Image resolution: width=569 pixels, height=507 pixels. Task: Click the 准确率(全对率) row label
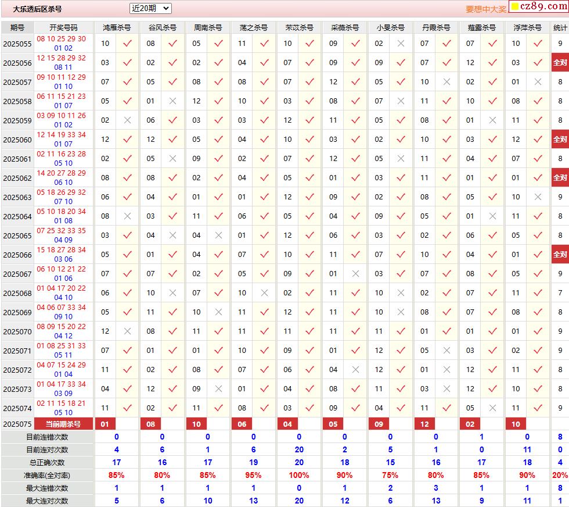(x=47, y=476)
